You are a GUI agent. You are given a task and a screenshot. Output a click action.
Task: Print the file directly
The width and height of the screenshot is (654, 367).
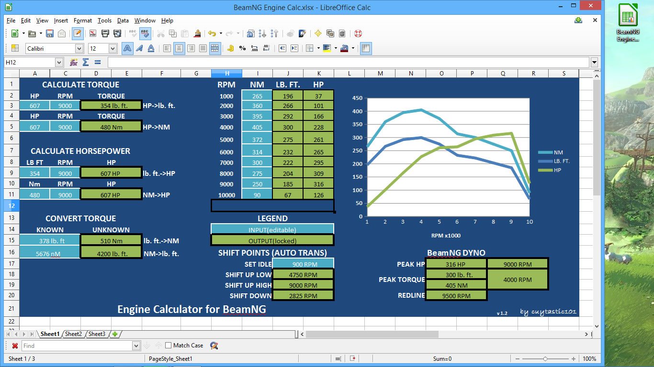click(104, 33)
